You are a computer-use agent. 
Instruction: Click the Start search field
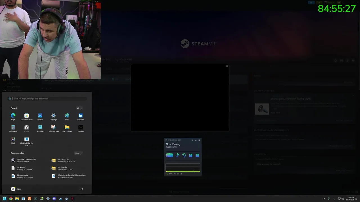[x=47, y=98]
